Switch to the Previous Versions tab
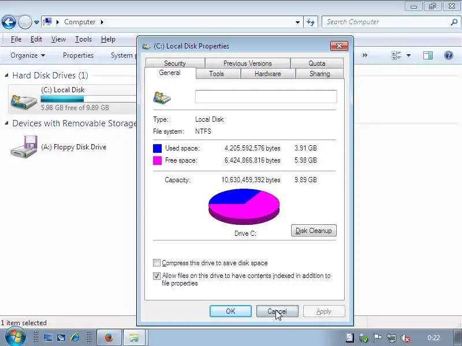 [248, 63]
